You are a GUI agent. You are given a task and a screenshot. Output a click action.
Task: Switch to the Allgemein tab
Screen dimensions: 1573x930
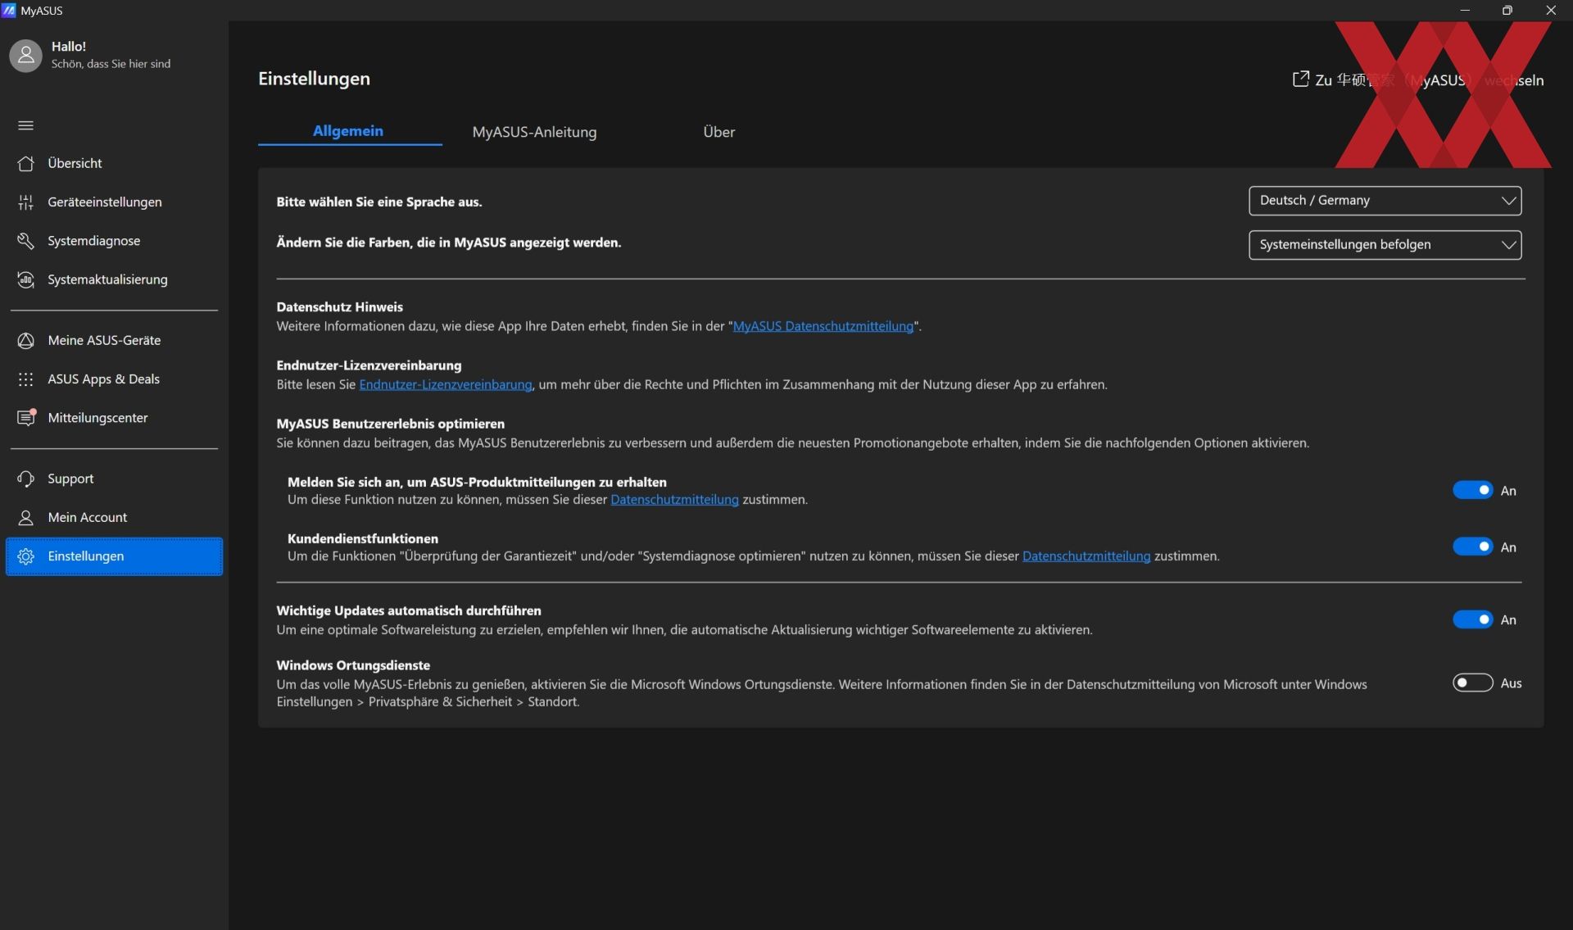pos(348,131)
